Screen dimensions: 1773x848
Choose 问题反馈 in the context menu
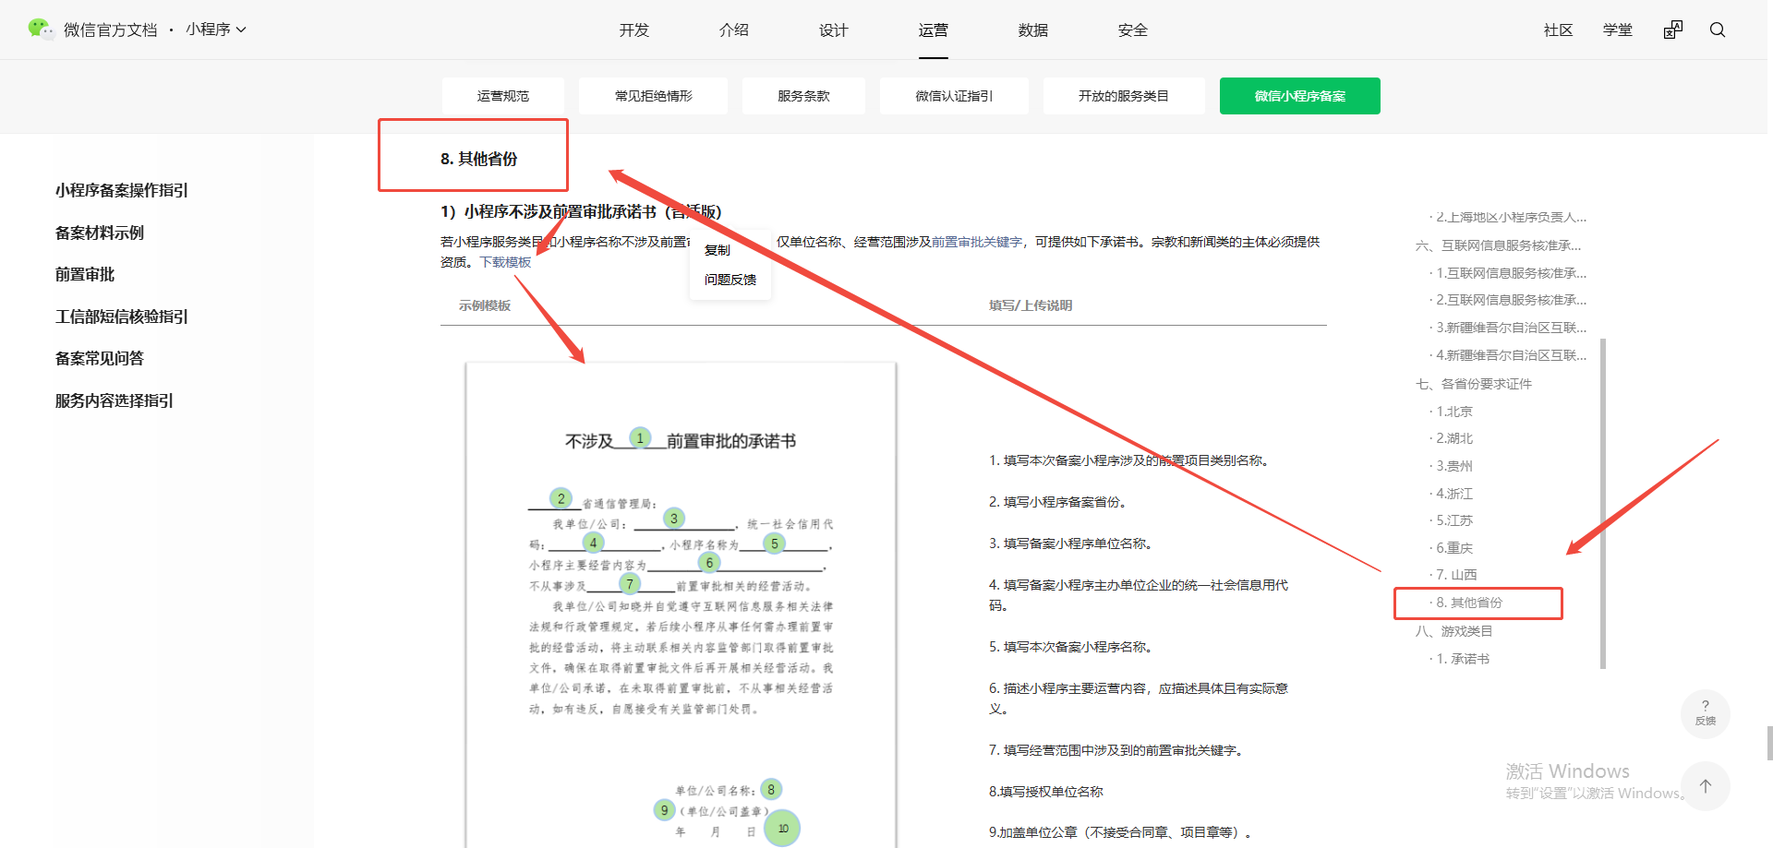tap(730, 280)
